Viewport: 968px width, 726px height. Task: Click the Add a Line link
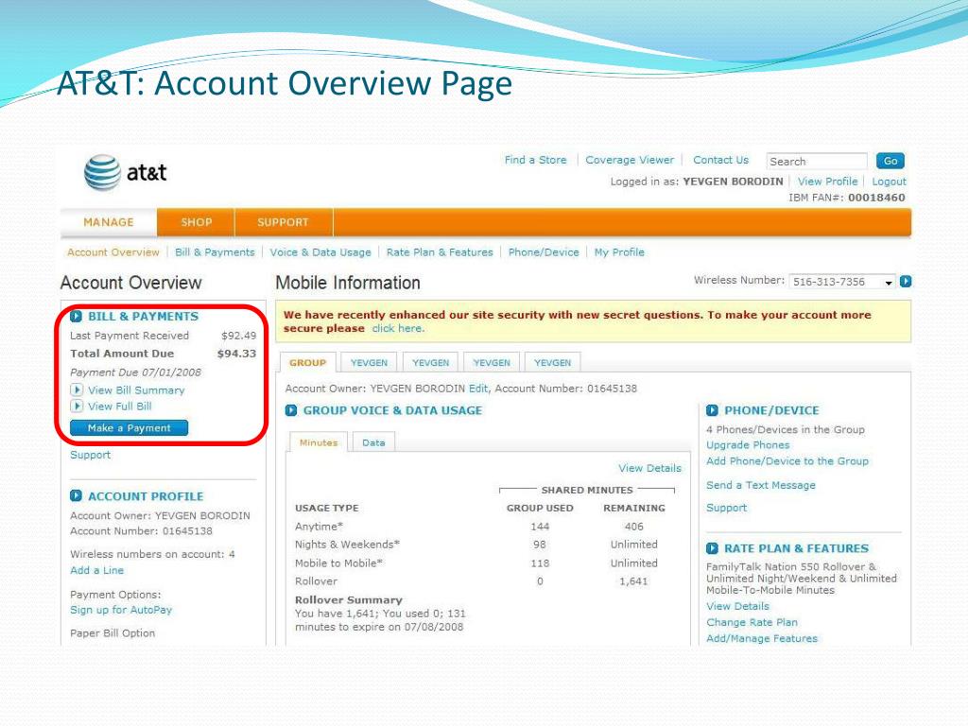click(x=97, y=570)
